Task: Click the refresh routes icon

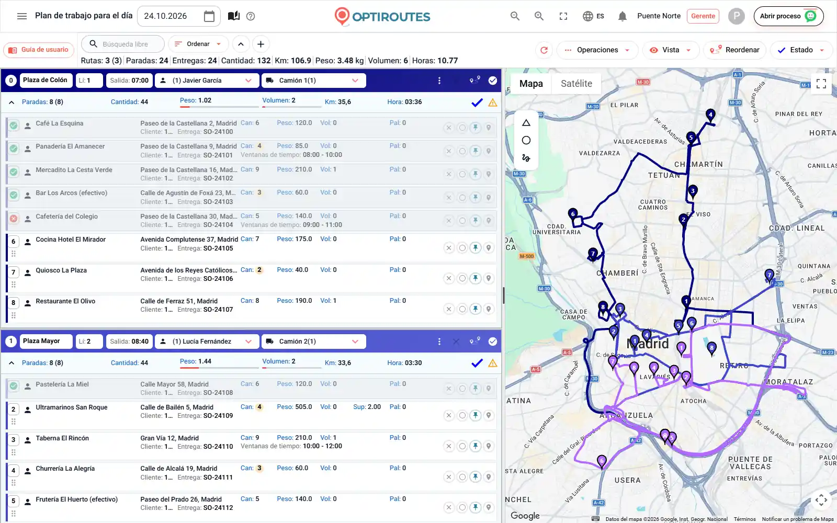Action: [x=544, y=50]
